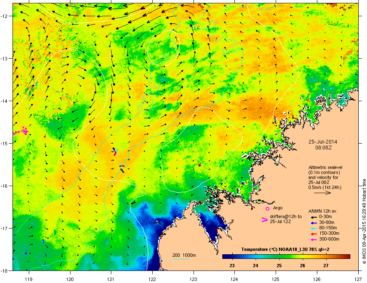Click the '-18' latitude axis label
367x283 pixels.
5,271
